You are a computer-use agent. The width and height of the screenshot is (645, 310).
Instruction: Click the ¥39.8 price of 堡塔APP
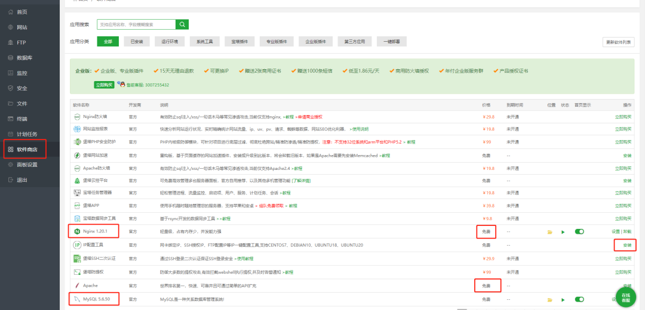[x=489, y=206]
